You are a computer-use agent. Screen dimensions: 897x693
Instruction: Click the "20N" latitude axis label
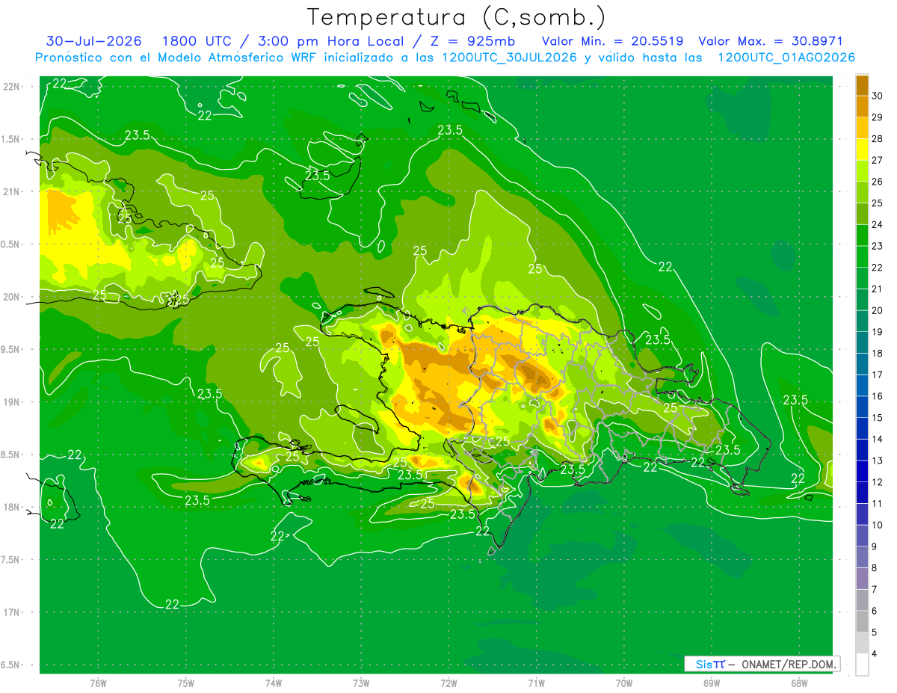[x=13, y=297]
